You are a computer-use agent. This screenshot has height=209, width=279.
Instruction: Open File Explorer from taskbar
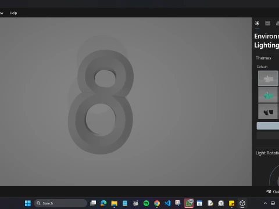(115, 203)
